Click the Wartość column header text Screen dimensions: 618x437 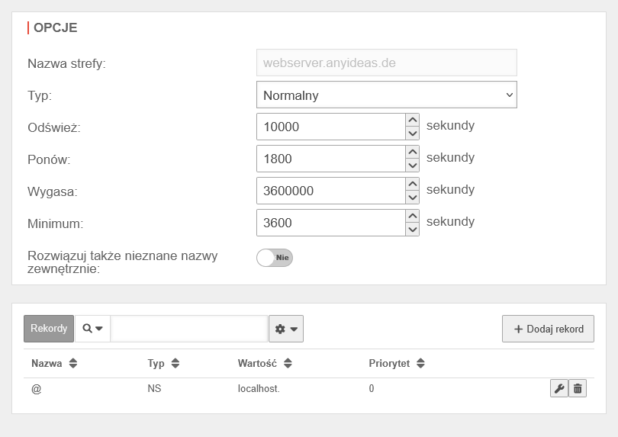point(257,363)
